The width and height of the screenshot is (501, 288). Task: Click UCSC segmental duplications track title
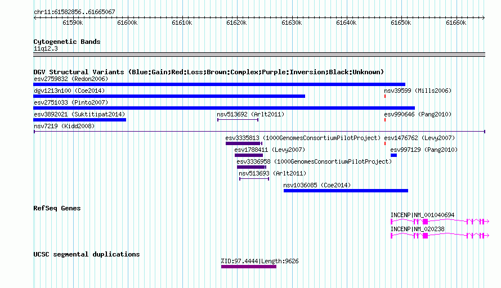pyautogui.click(x=87, y=254)
